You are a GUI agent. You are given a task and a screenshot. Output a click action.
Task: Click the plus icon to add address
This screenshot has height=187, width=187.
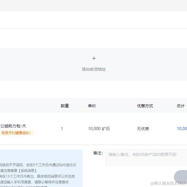[94, 59]
